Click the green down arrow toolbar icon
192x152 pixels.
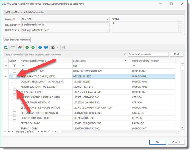(x=33, y=47)
